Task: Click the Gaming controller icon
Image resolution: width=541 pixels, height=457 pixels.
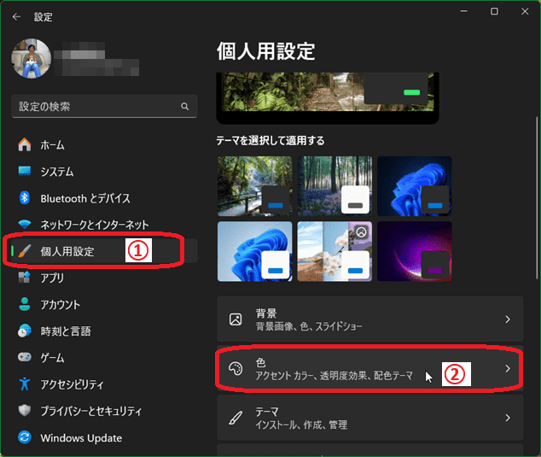Action: [x=25, y=358]
